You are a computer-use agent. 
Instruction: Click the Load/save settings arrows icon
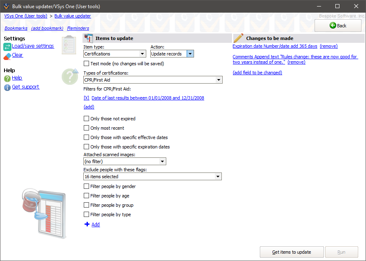(7, 47)
